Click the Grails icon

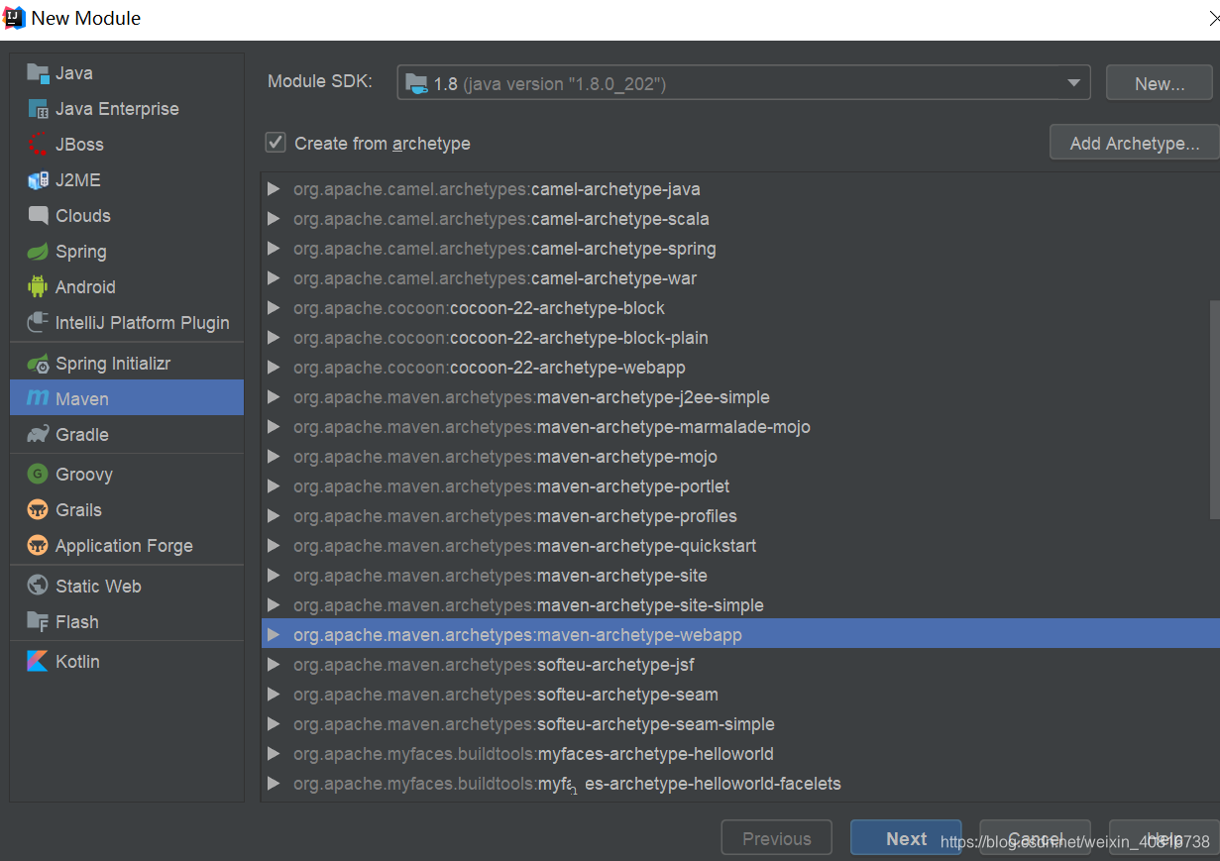(38, 510)
